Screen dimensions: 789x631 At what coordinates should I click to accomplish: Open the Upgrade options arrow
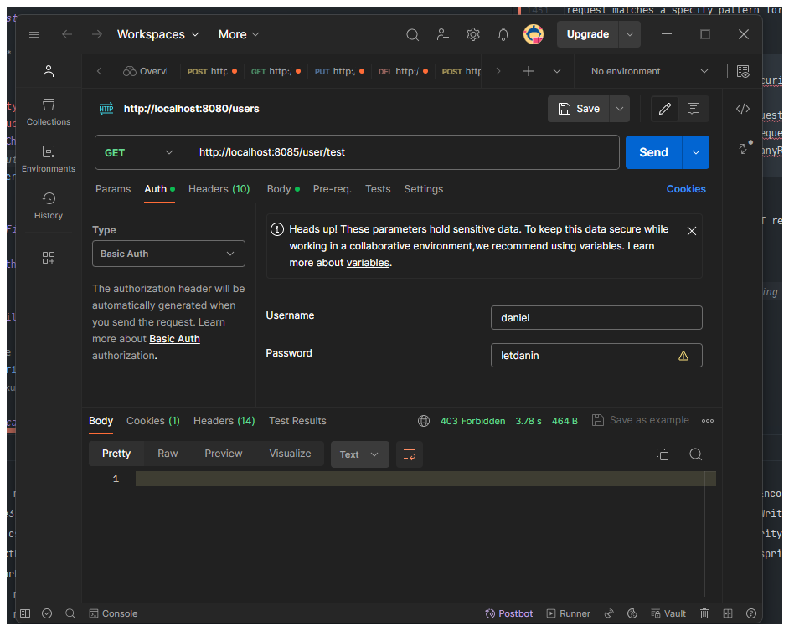629,34
